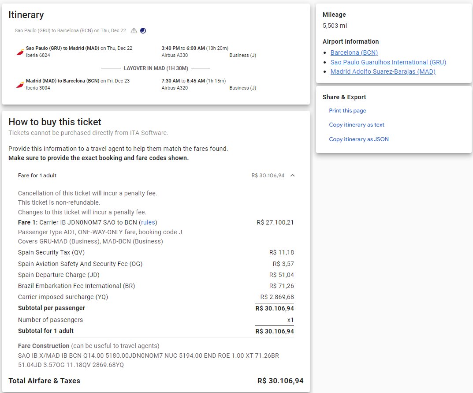The height and width of the screenshot is (393, 473).
Task: Click Carrier-imposed surcharge (YQ) label
Action: (x=63, y=297)
